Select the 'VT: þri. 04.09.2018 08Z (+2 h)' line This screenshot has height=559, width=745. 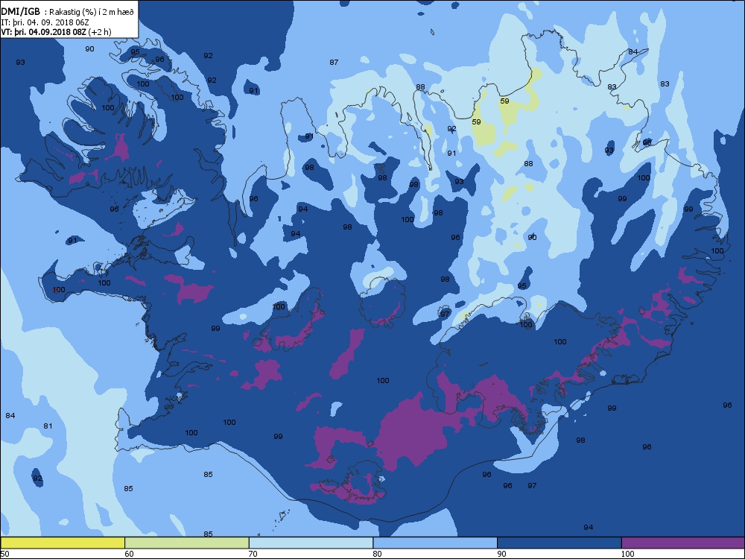click(56, 32)
